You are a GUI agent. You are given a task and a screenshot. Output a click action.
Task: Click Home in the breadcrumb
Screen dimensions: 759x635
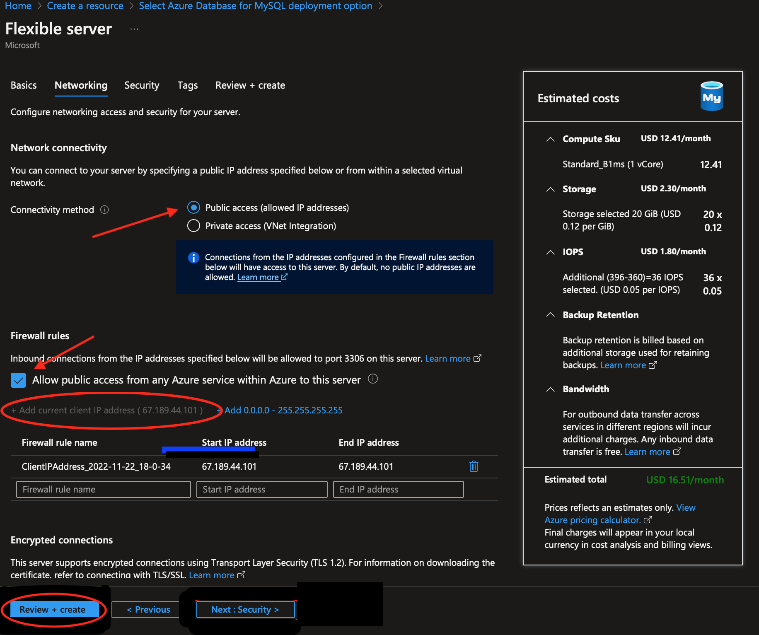(x=18, y=6)
